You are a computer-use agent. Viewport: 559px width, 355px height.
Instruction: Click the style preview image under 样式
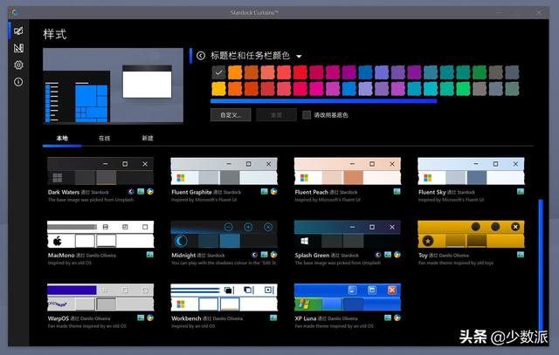[x=113, y=85]
